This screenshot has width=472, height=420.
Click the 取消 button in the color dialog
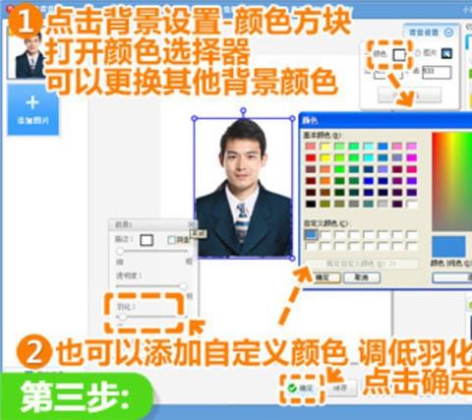(362, 277)
